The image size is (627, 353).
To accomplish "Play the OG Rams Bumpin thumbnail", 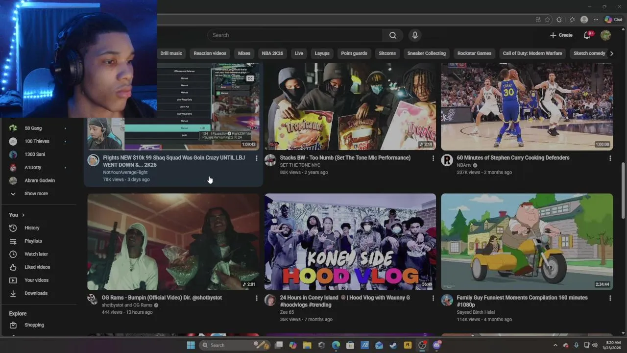I will (x=173, y=242).
